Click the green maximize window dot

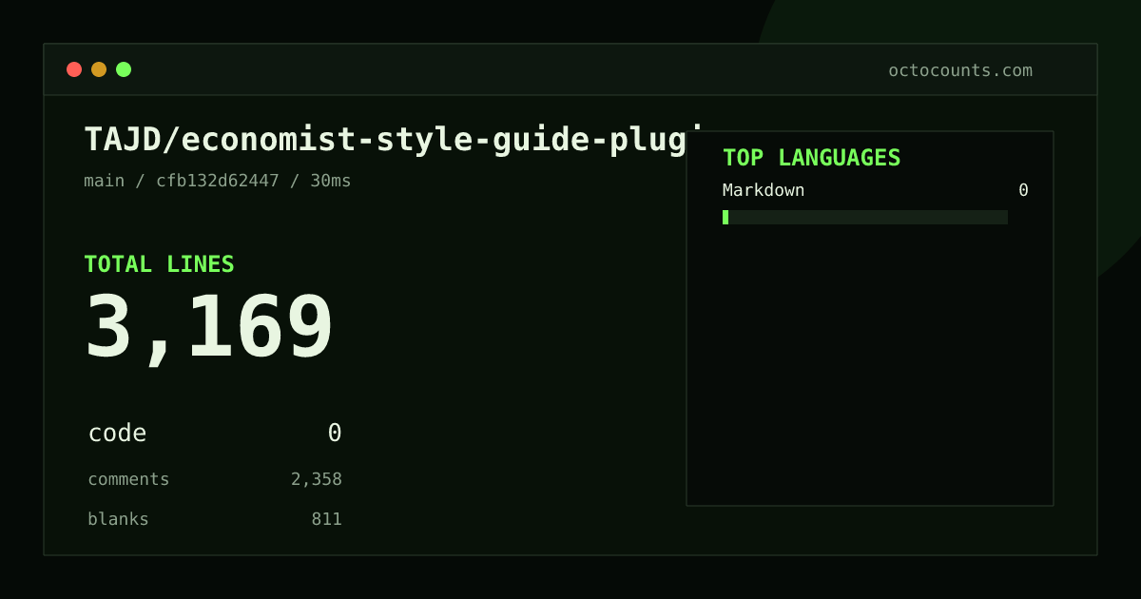(124, 69)
